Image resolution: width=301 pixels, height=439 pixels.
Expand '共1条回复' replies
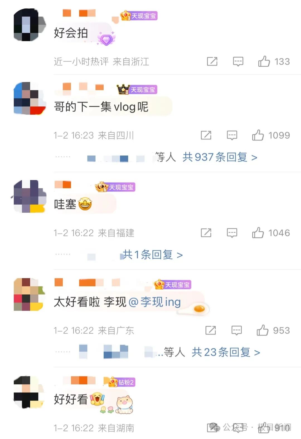(x=153, y=255)
